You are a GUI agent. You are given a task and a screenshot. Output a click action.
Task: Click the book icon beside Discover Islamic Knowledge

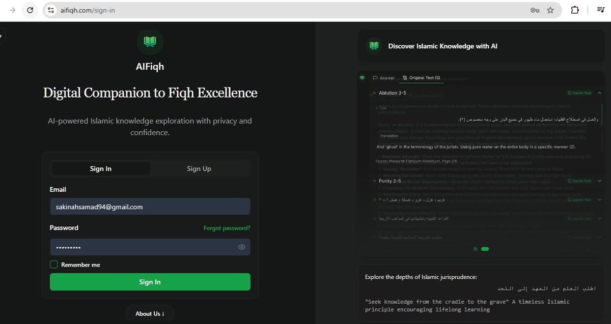374,46
